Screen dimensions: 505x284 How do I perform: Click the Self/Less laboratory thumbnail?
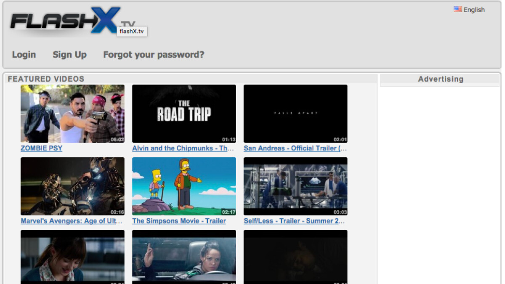click(x=295, y=186)
